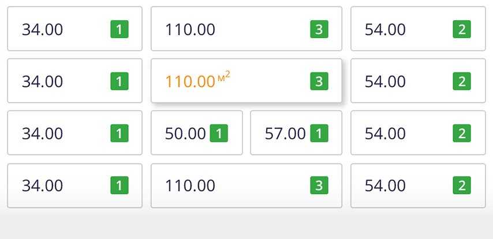Click green badge 2 in top row 54.00 cell
The image size is (493, 239).
(462, 29)
